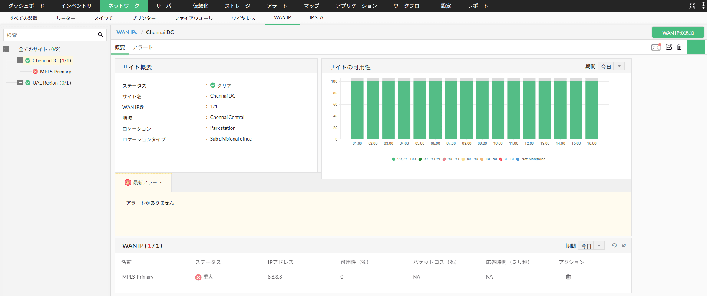Click the 応答時間（ミリ秒） column header

tap(508, 262)
